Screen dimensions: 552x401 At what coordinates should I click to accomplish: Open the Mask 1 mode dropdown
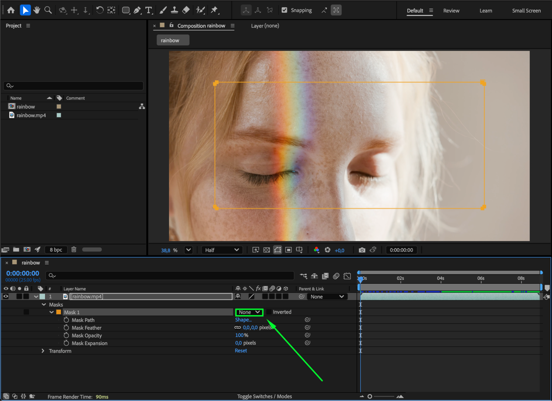click(249, 312)
